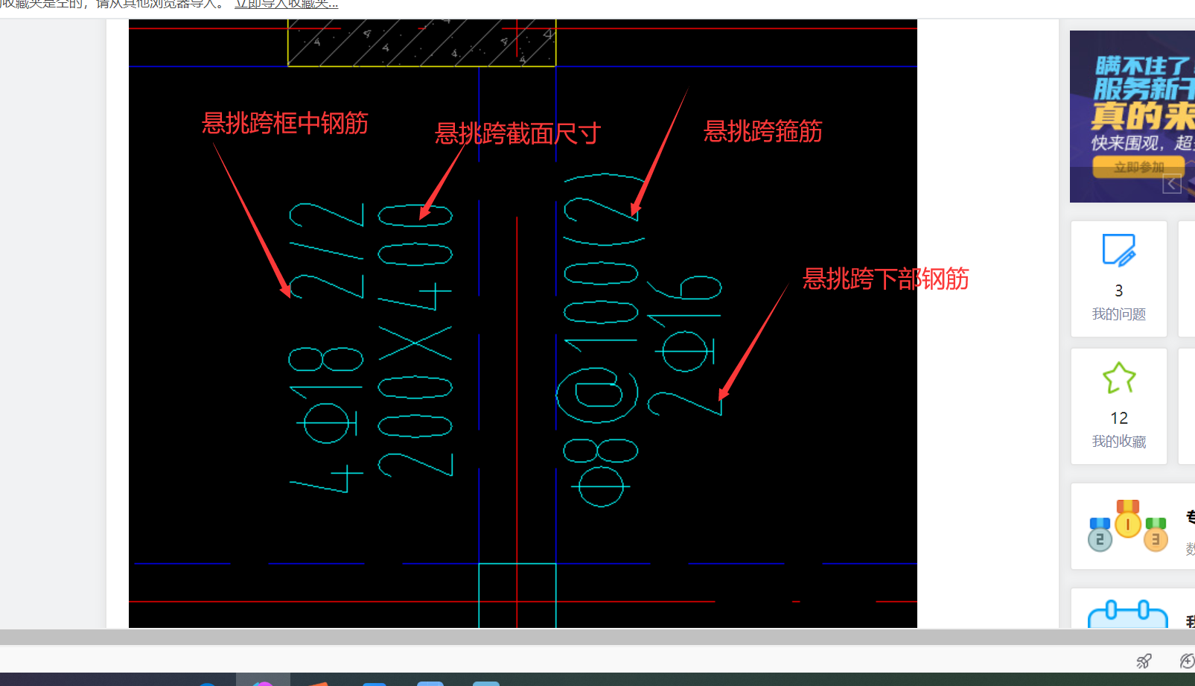
Task: Click the 立即参加 button on the banner
Action: [x=1138, y=168]
